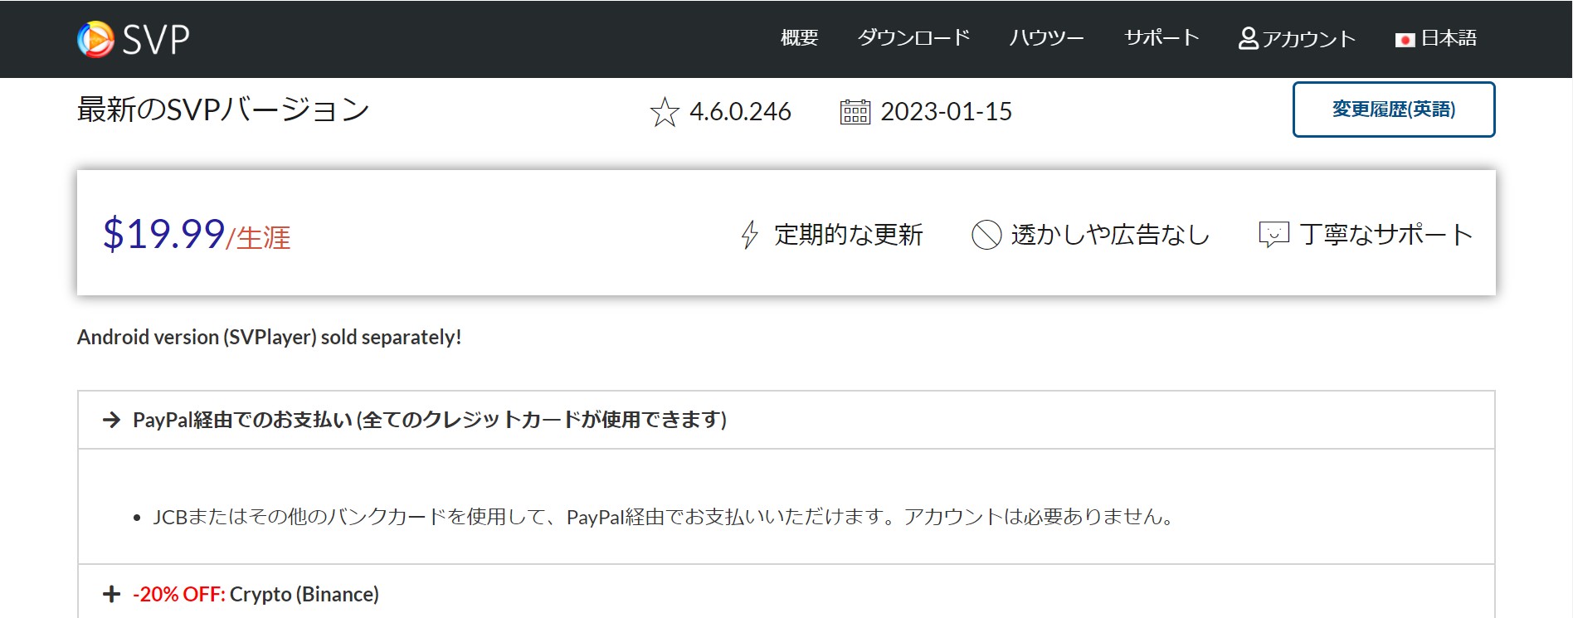Image resolution: width=1573 pixels, height=618 pixels.
Task: Click the 丁寧なサポート text
Action: pyautogui.click(x=1386, y=235)
